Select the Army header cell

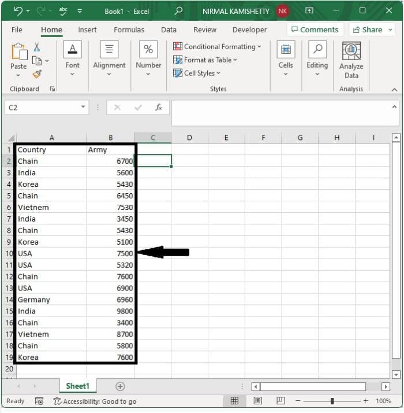pos(110,150)
